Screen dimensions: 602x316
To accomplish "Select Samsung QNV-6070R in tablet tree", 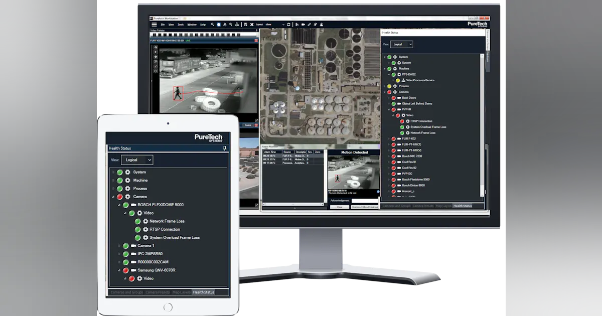I will [x=157, y=270].
